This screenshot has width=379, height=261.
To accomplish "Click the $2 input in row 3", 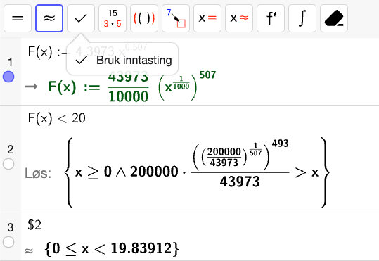I will (34, 224).
